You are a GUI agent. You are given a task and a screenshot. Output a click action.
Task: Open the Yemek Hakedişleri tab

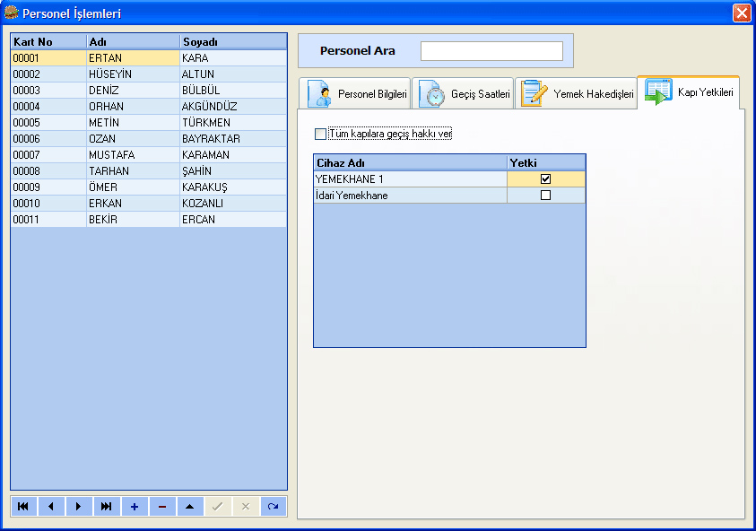click(577, 93)
